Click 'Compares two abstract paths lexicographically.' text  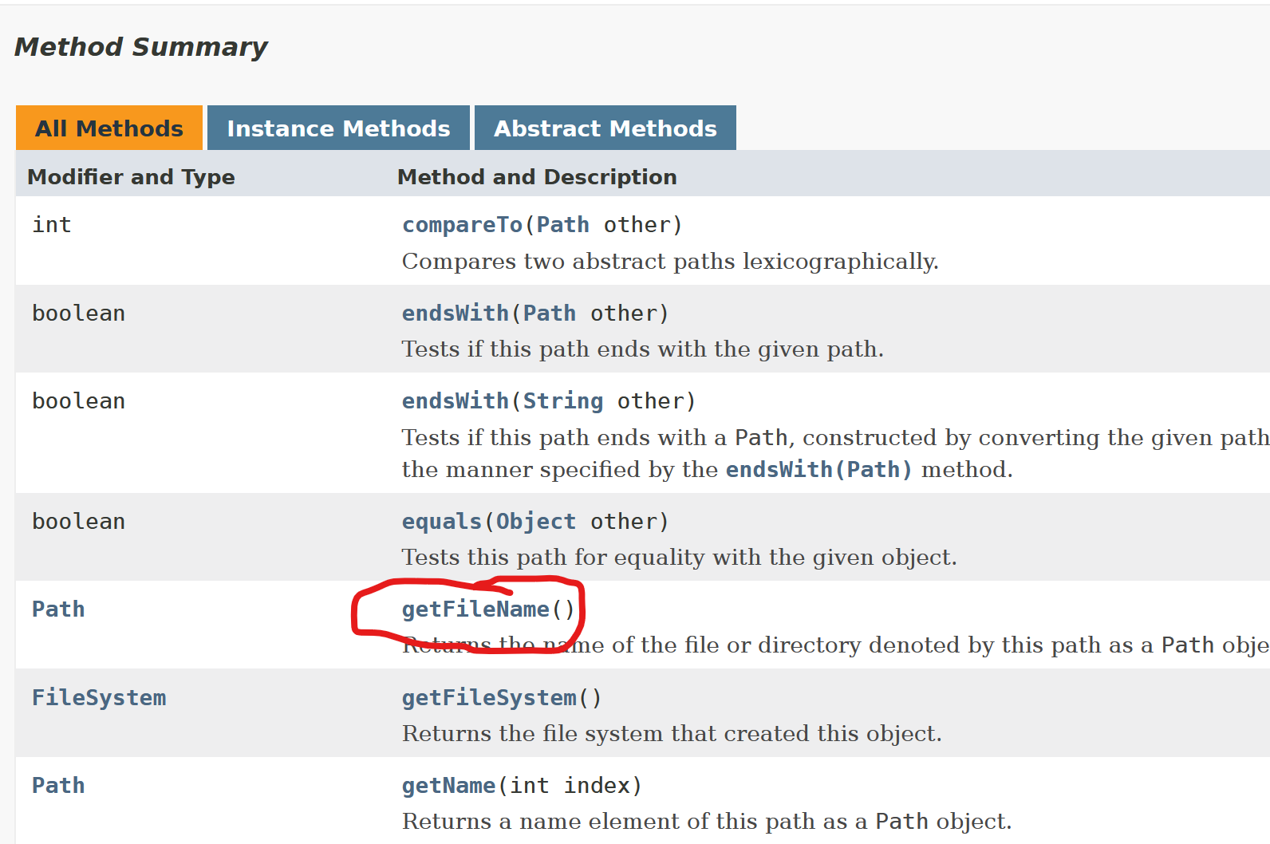tap(670, 262)
